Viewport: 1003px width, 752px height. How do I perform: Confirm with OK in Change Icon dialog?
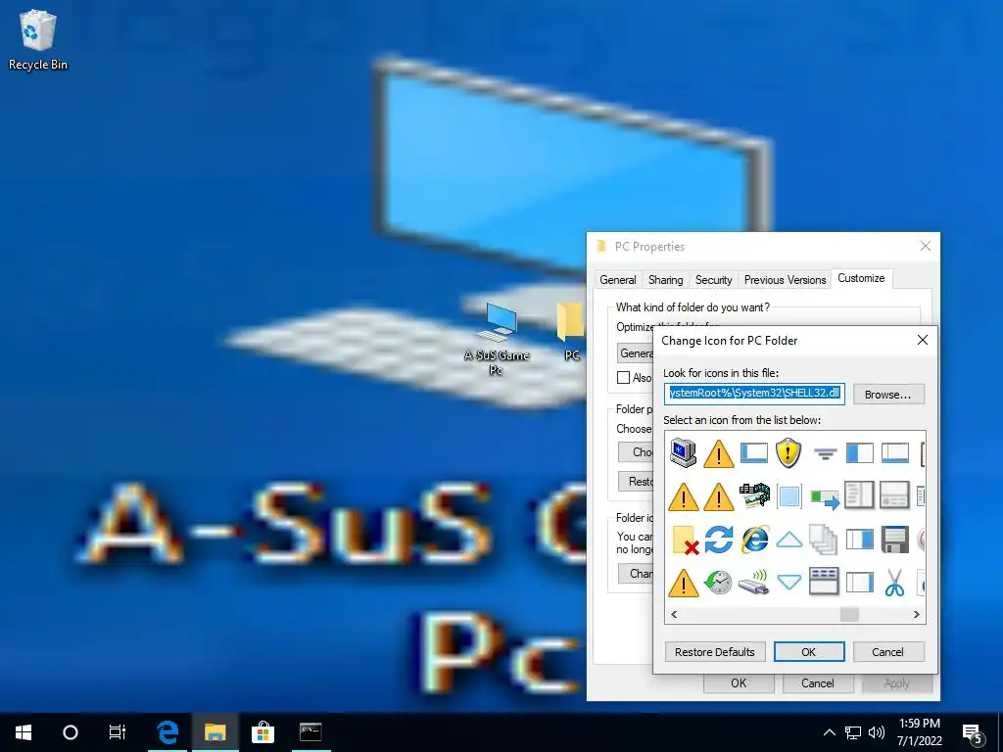[808, 651]
